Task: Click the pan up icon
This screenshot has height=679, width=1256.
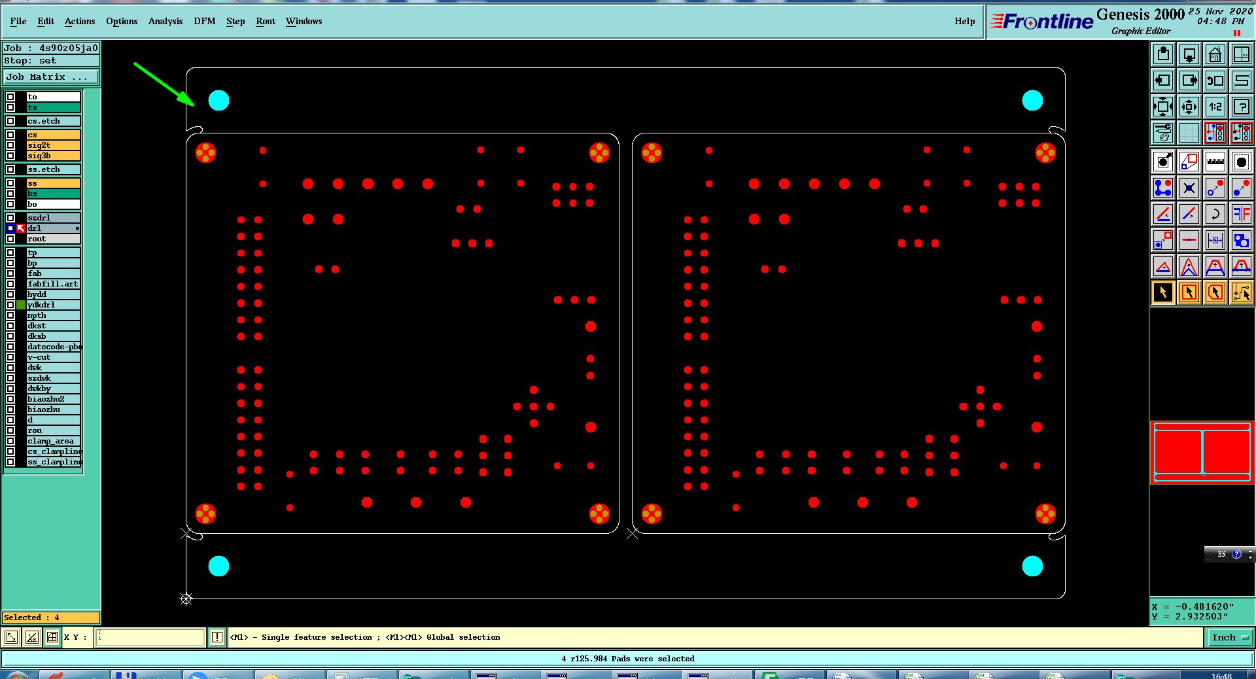Action: (x=1163, y=54)
